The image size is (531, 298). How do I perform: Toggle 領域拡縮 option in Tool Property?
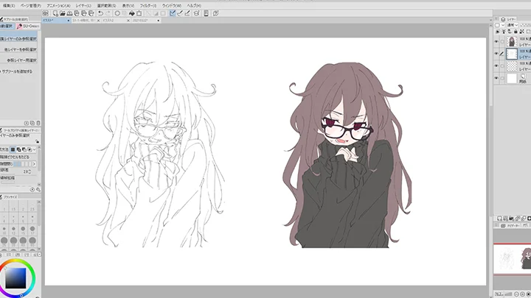point(7,178)
